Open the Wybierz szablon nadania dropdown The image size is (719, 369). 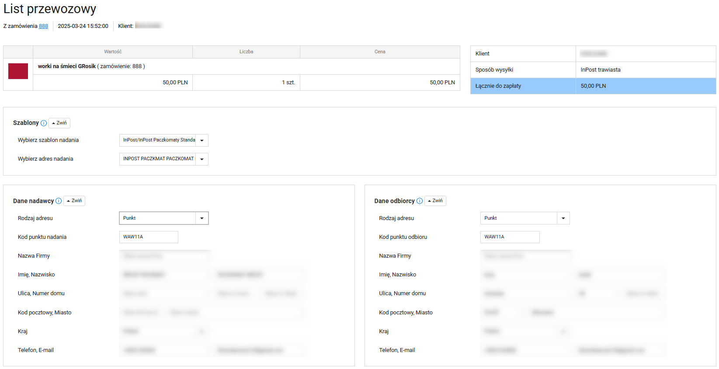tap(163, 140)
